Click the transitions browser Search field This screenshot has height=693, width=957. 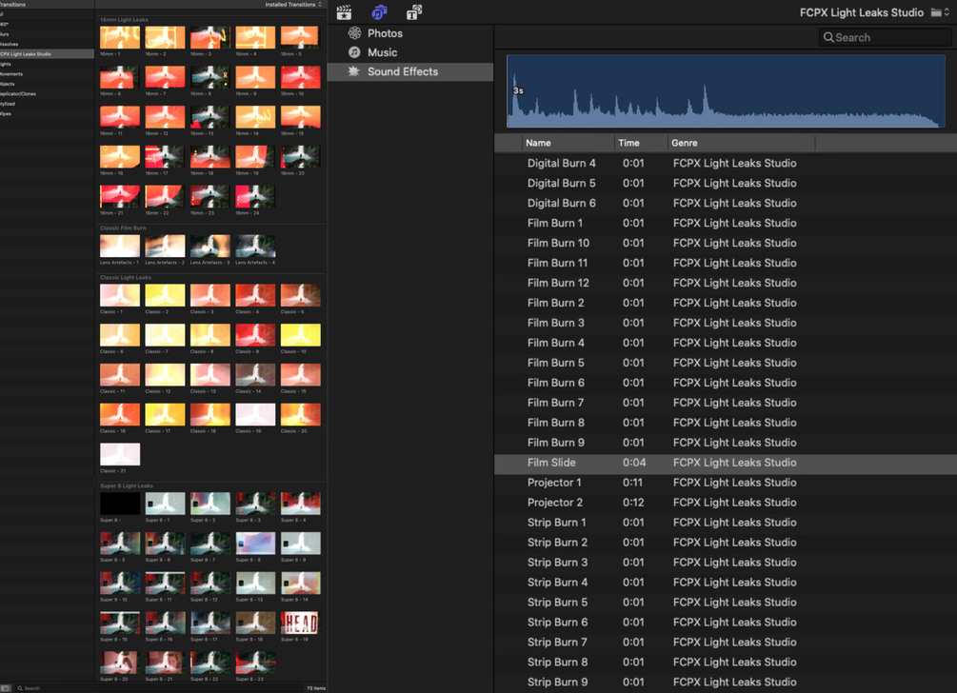click(x=159, y=688)
